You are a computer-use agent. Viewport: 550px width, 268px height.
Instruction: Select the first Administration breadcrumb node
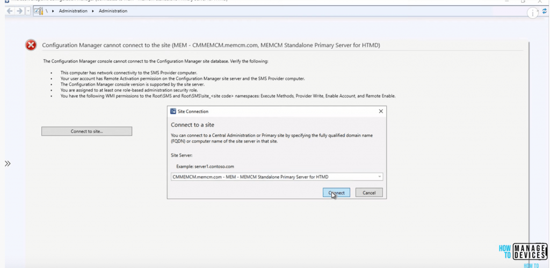point(73,11)
